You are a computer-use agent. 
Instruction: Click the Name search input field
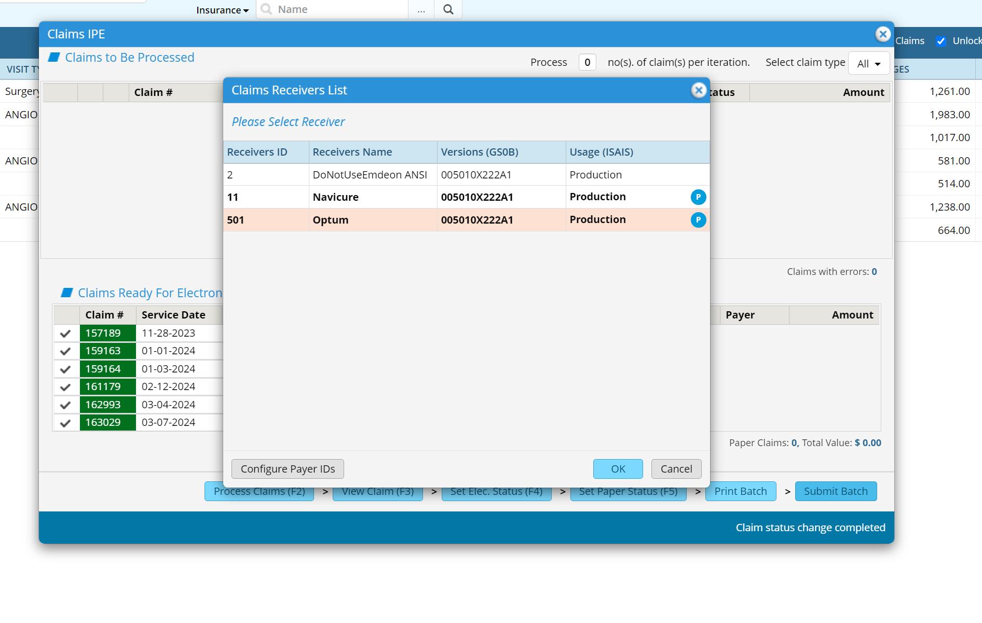[332, 9]
